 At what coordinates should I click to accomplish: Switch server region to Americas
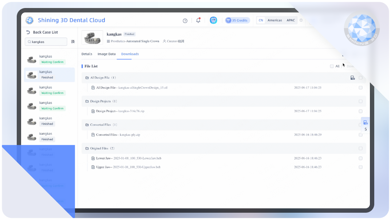(275, 20)
